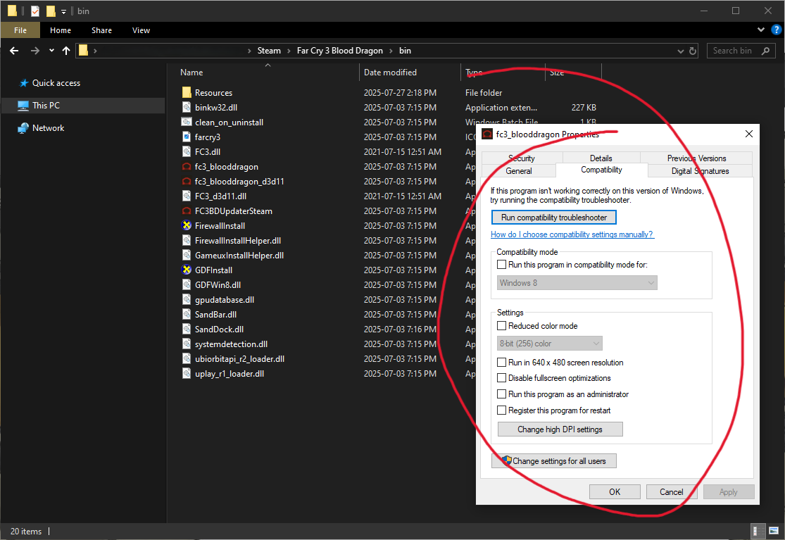The width and height of the screenshot is (785, 540).
Task: Check Run this program as an administrator
Action: tap(502, 394)
